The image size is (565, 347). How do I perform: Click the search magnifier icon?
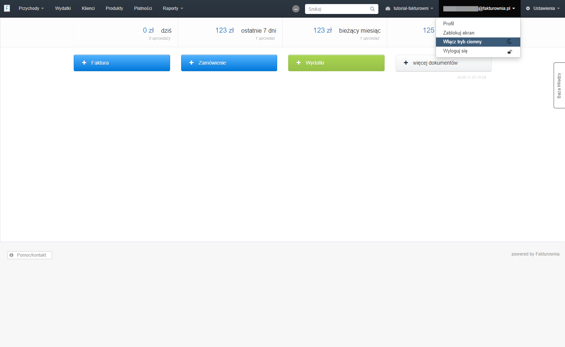[373, 9]
